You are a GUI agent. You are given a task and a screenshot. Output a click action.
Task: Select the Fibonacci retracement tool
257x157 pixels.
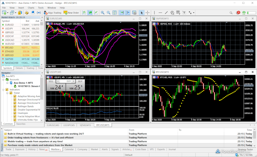click(x=178, y=13)
